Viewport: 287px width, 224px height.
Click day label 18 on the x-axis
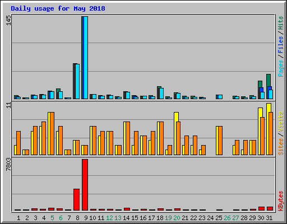coord(160,218)
